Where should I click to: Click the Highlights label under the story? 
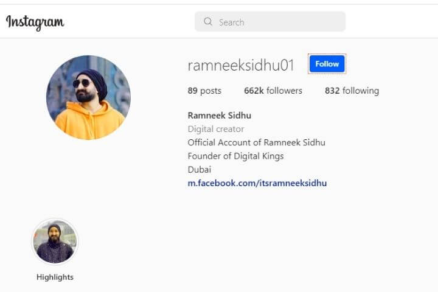coord(55,277)
